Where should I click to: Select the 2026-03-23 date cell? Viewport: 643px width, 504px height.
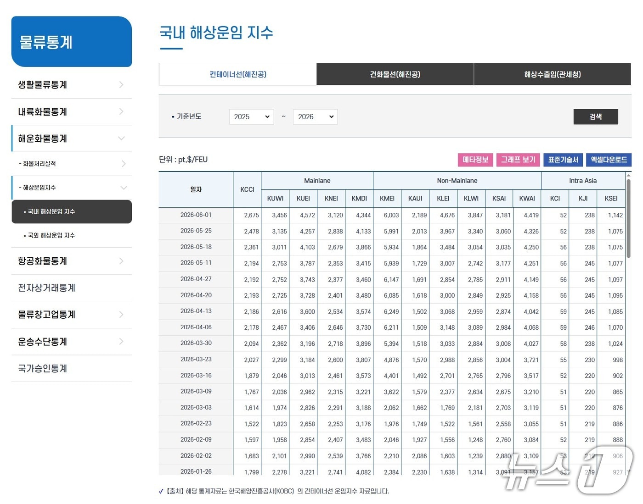196,359
